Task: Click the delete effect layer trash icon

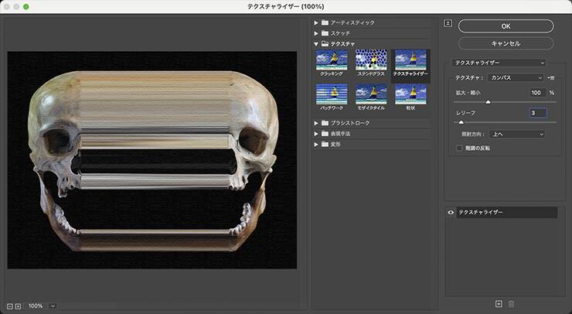Action: 511,304
